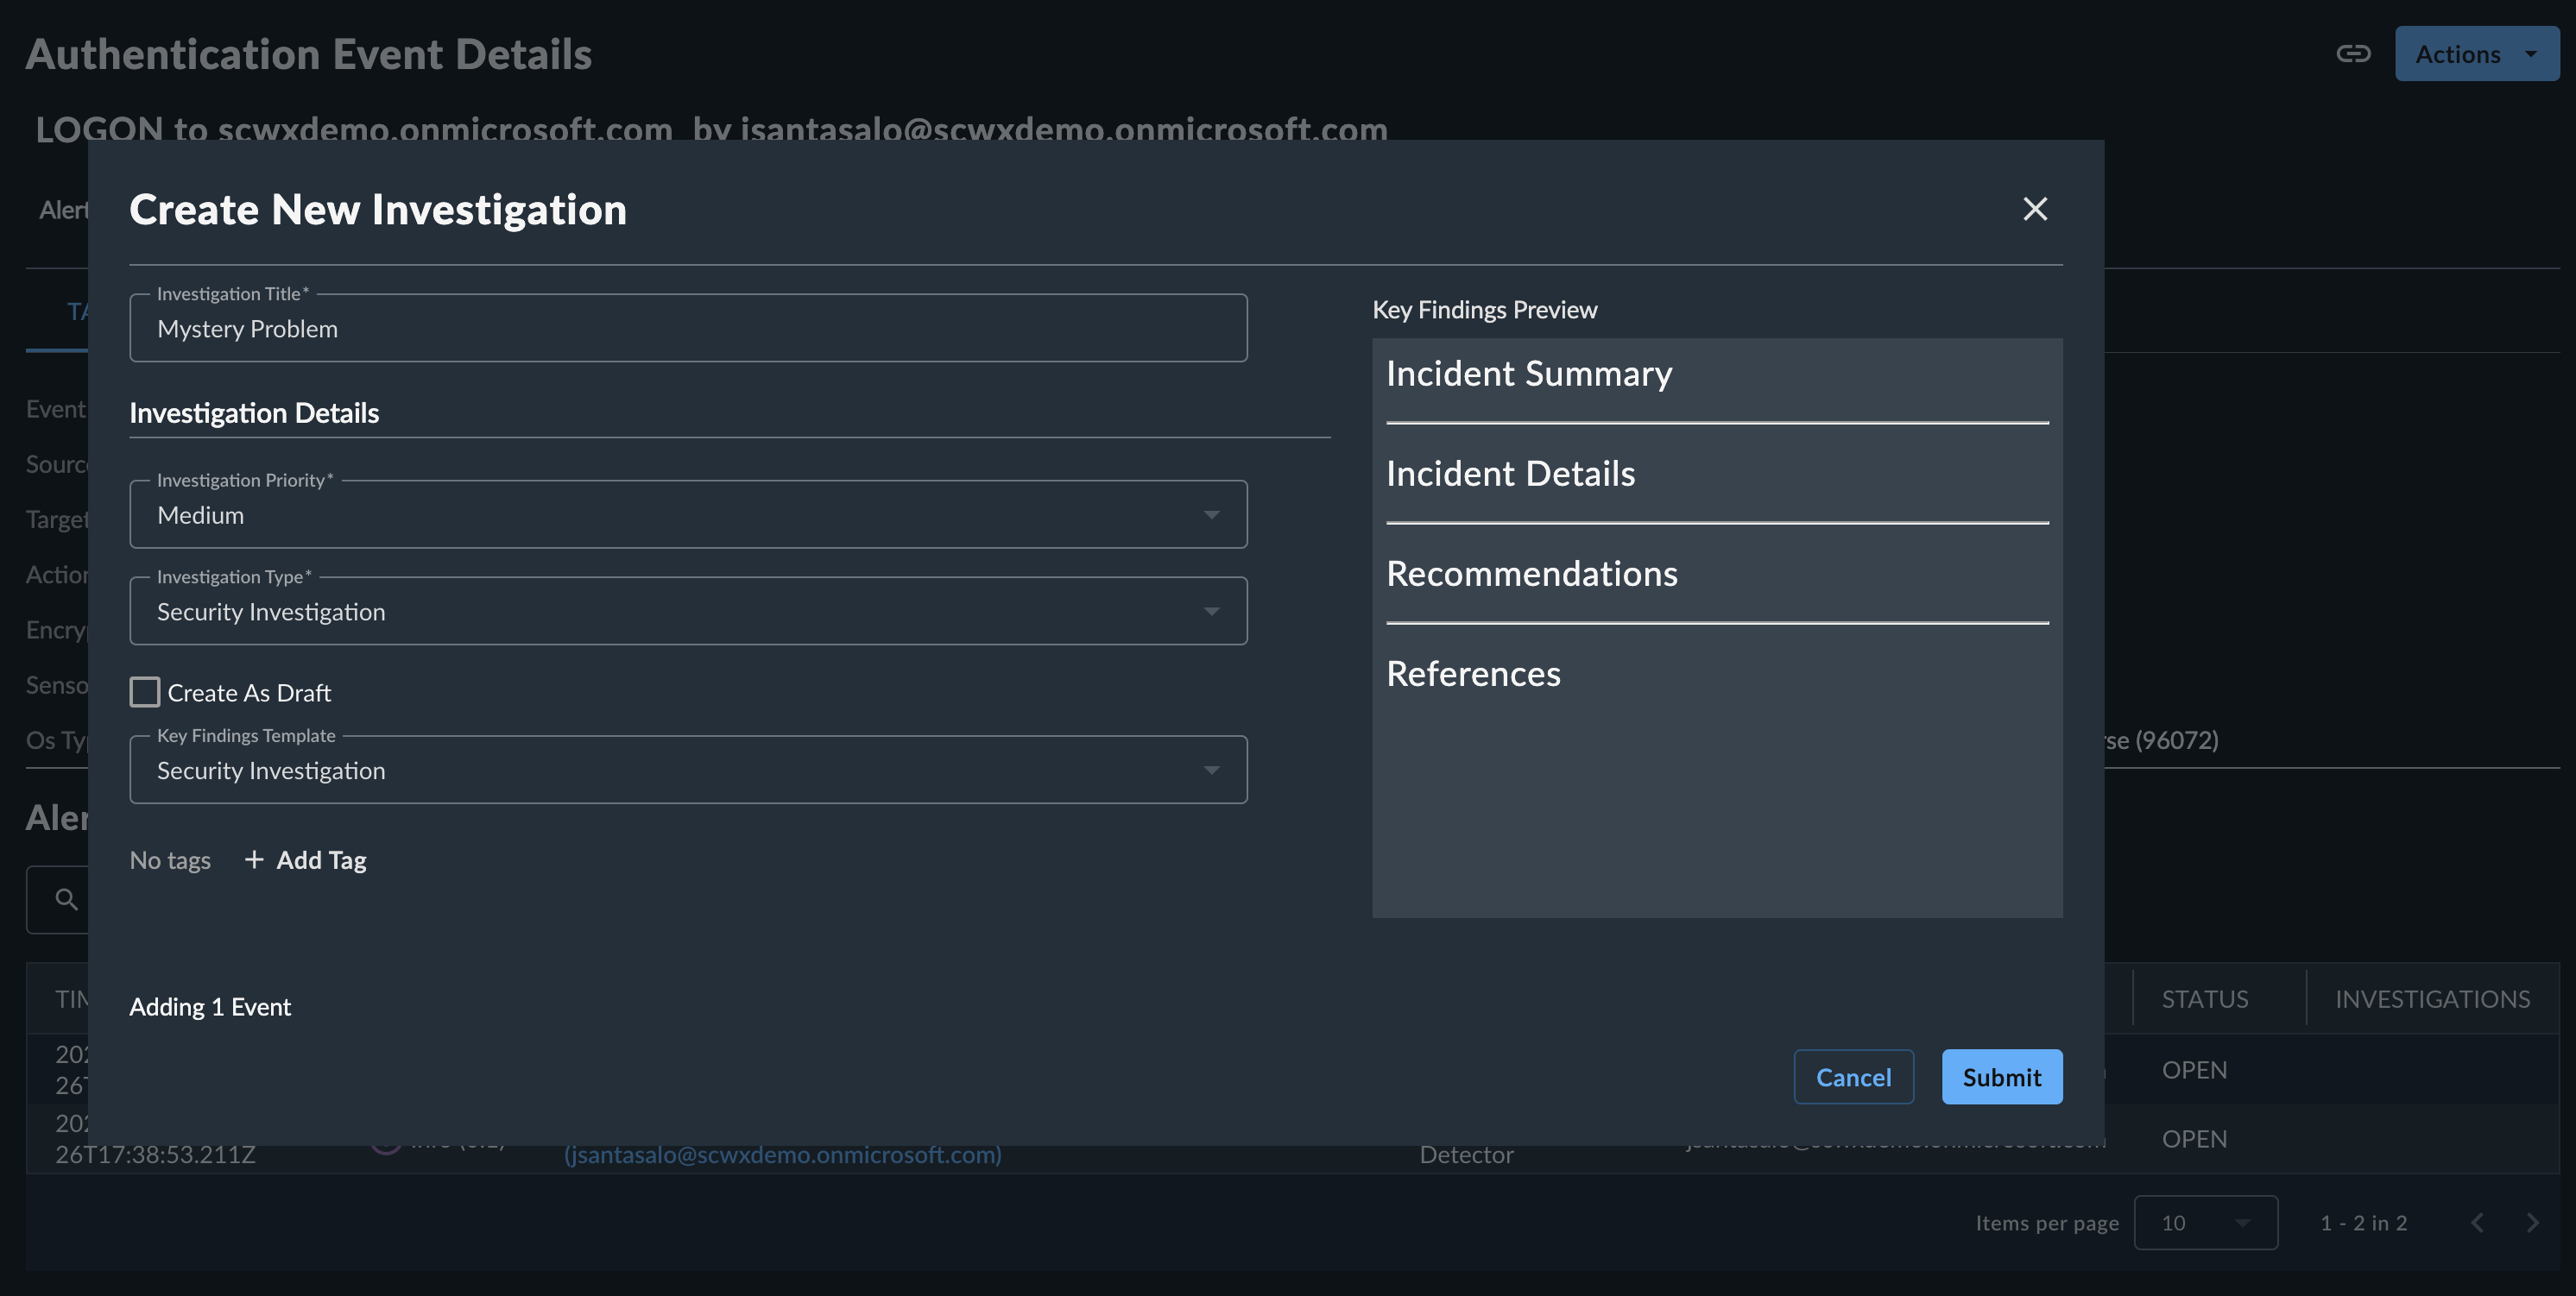This screenshot has width=2576, height=1296.
Task: Open the Investigation Priority dropdown
Action: 688,514
